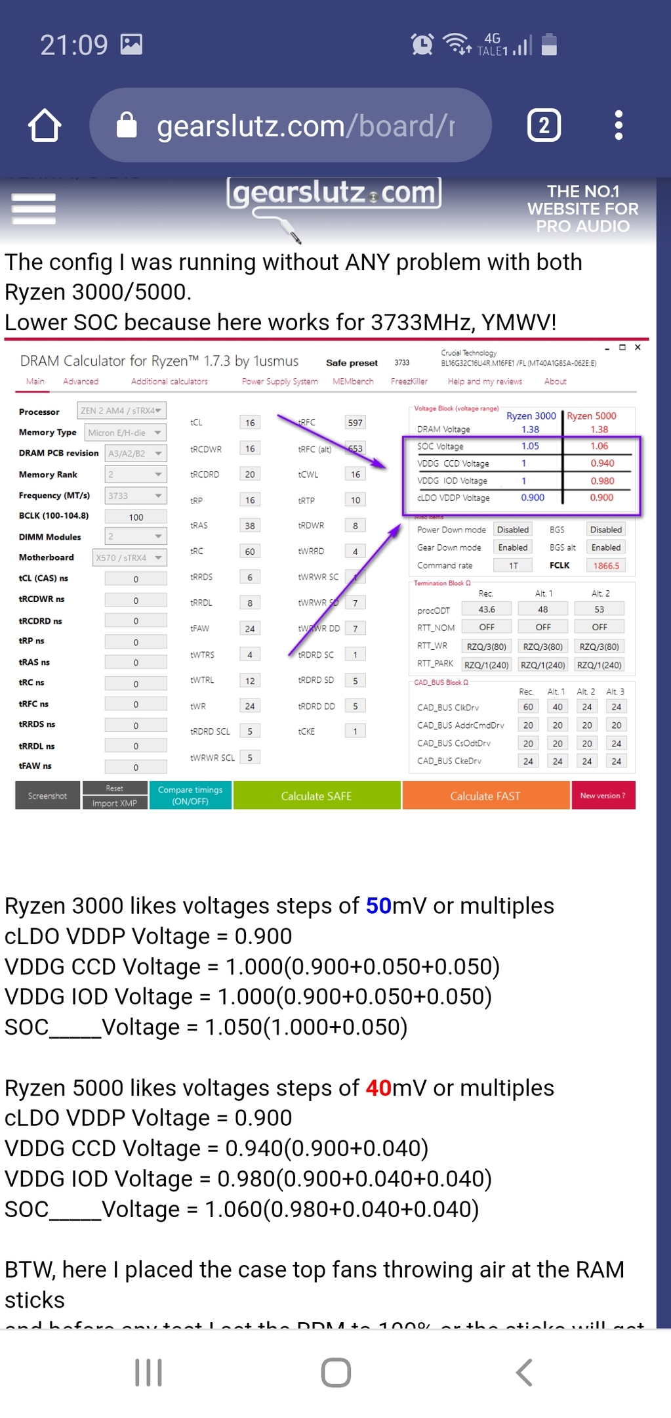Click the 21:09 clock in status bar
This screenshot has width=671, height=1418.
tap(73, 45)
